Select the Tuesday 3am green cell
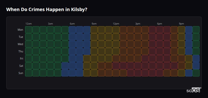This screenshot has height=98, width=208. click(x=50, y=37)
